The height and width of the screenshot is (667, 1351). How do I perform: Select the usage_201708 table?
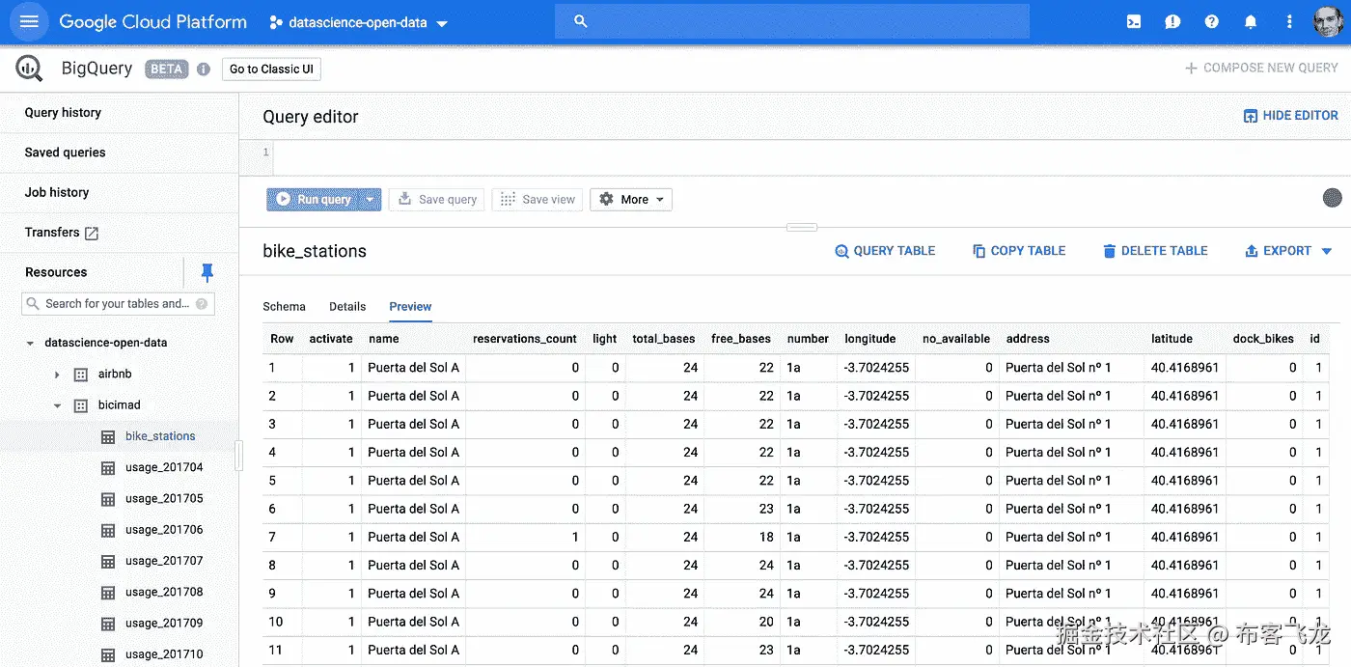[x=164, y=592]
